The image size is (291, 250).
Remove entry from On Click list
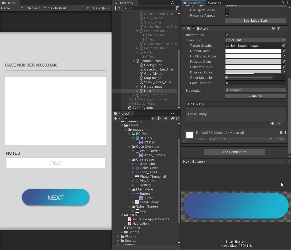(x=279, y=123)
